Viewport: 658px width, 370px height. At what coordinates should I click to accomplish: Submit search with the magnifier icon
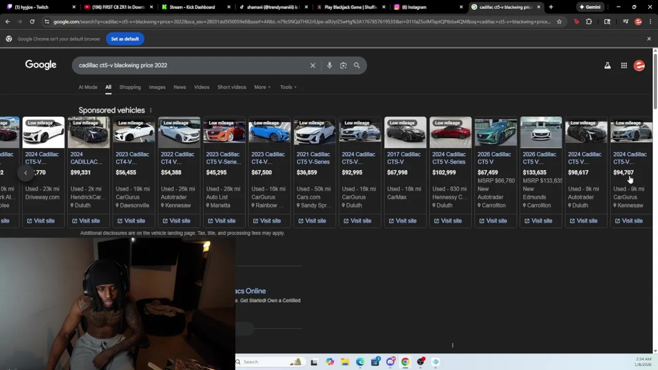coord(357,65)
